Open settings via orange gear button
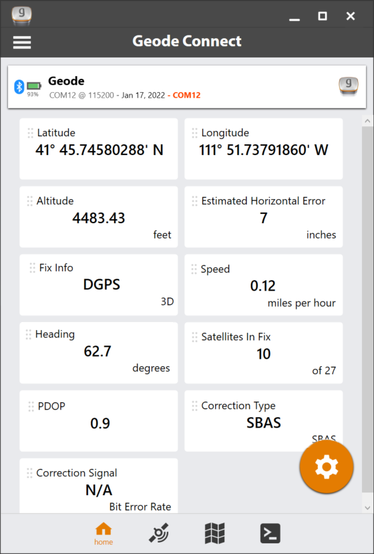 coord(327,466)
